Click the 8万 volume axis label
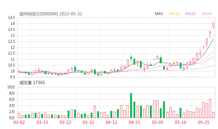 pyautogui.click(x=12, y=93)
